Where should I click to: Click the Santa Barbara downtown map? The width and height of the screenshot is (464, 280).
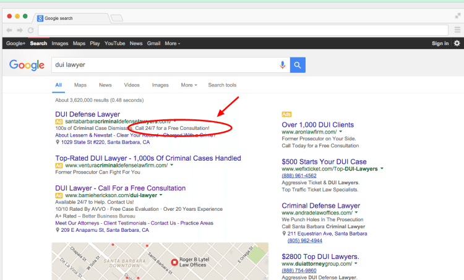[x=160, y=261]
